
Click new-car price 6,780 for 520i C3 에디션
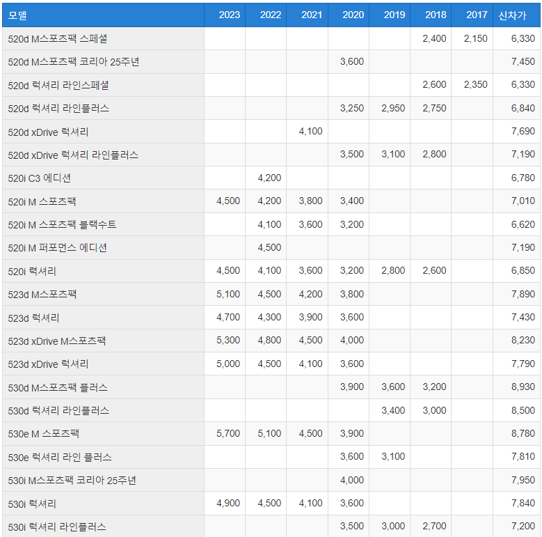point(523,178)
